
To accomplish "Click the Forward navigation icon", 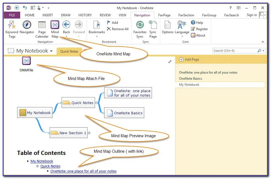I will (79, 25).
